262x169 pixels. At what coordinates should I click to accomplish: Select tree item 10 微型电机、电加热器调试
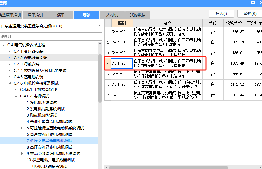51,160
